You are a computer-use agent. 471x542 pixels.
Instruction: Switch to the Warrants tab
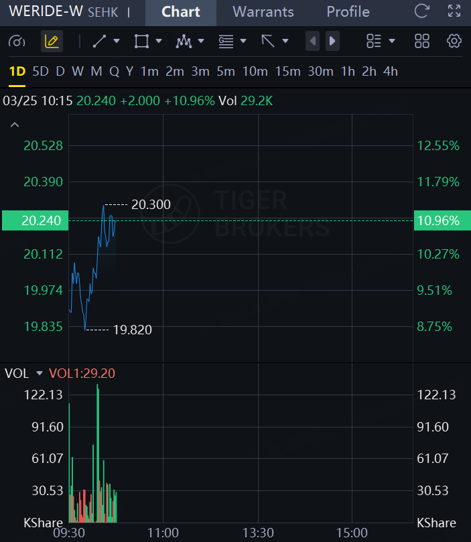pos(263,12)
